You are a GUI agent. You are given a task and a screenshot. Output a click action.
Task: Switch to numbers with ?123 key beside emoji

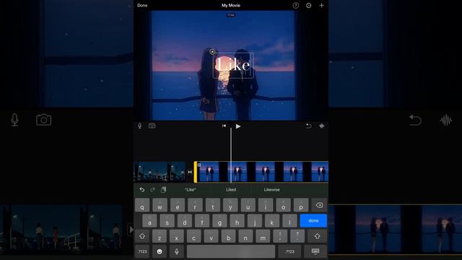pos(143,251)
